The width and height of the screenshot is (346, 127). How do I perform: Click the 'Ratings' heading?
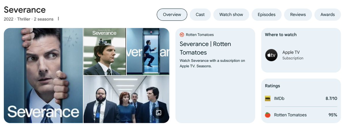click(272, 86)
